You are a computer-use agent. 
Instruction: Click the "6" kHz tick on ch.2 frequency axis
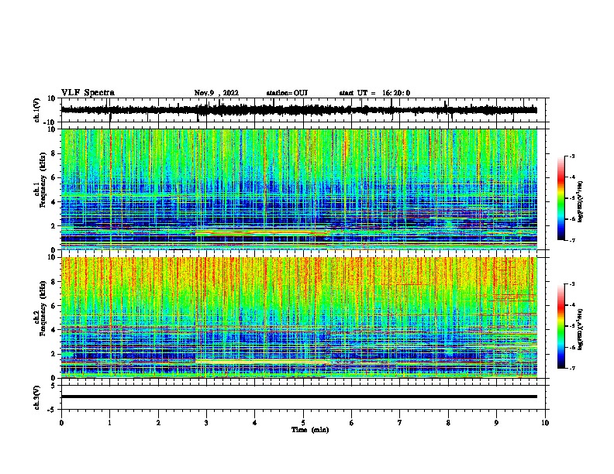pos(54,306)
